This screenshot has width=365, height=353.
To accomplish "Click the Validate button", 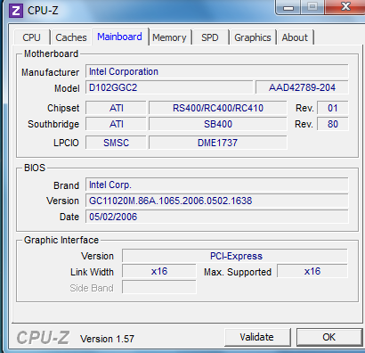I will 257,337.
